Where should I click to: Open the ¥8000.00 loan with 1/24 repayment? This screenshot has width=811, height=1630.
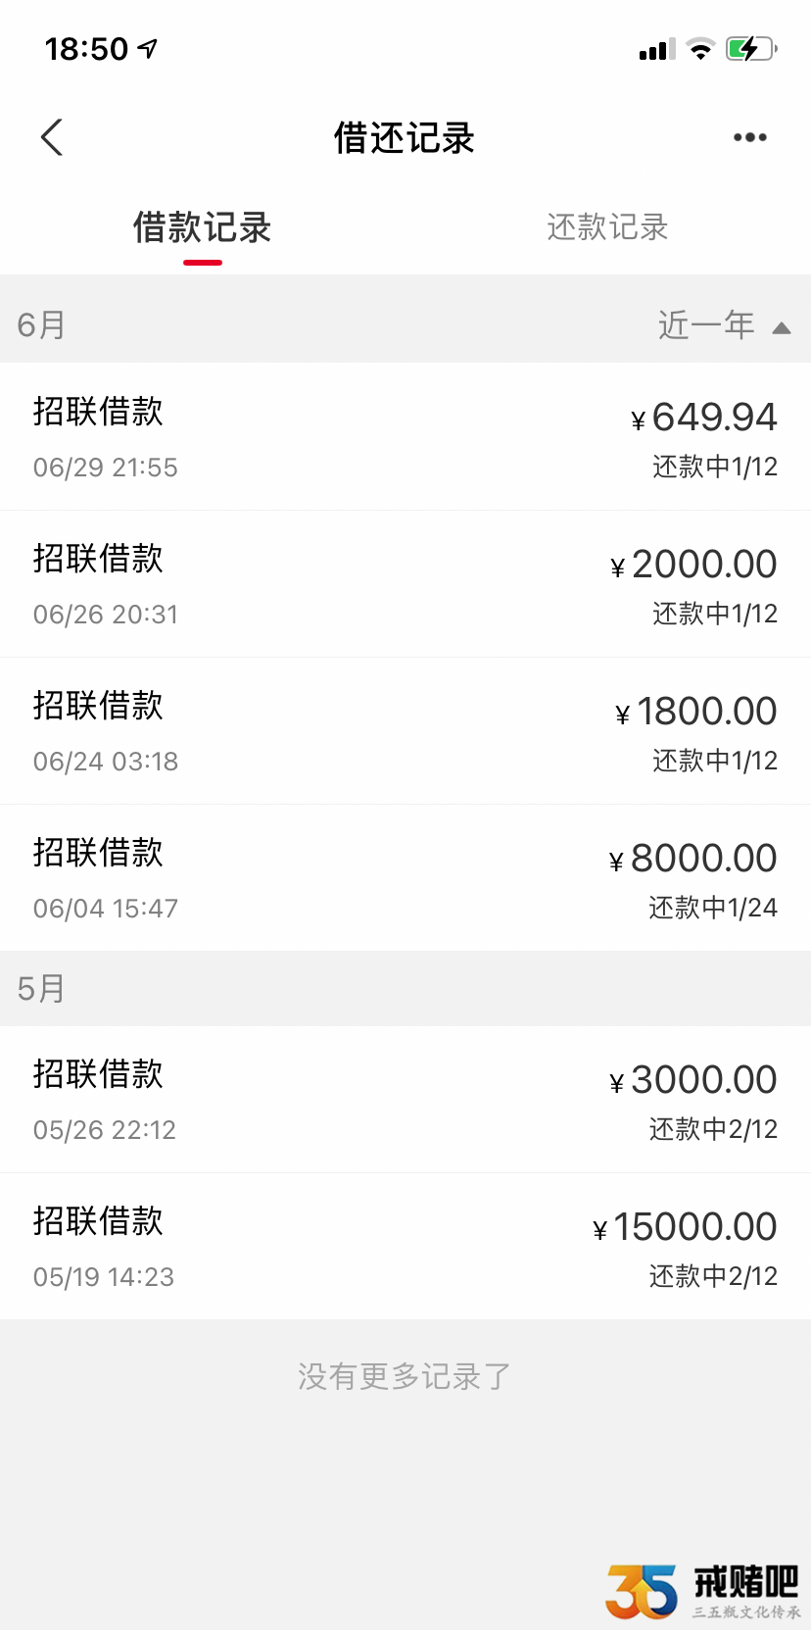pos(405,878)
